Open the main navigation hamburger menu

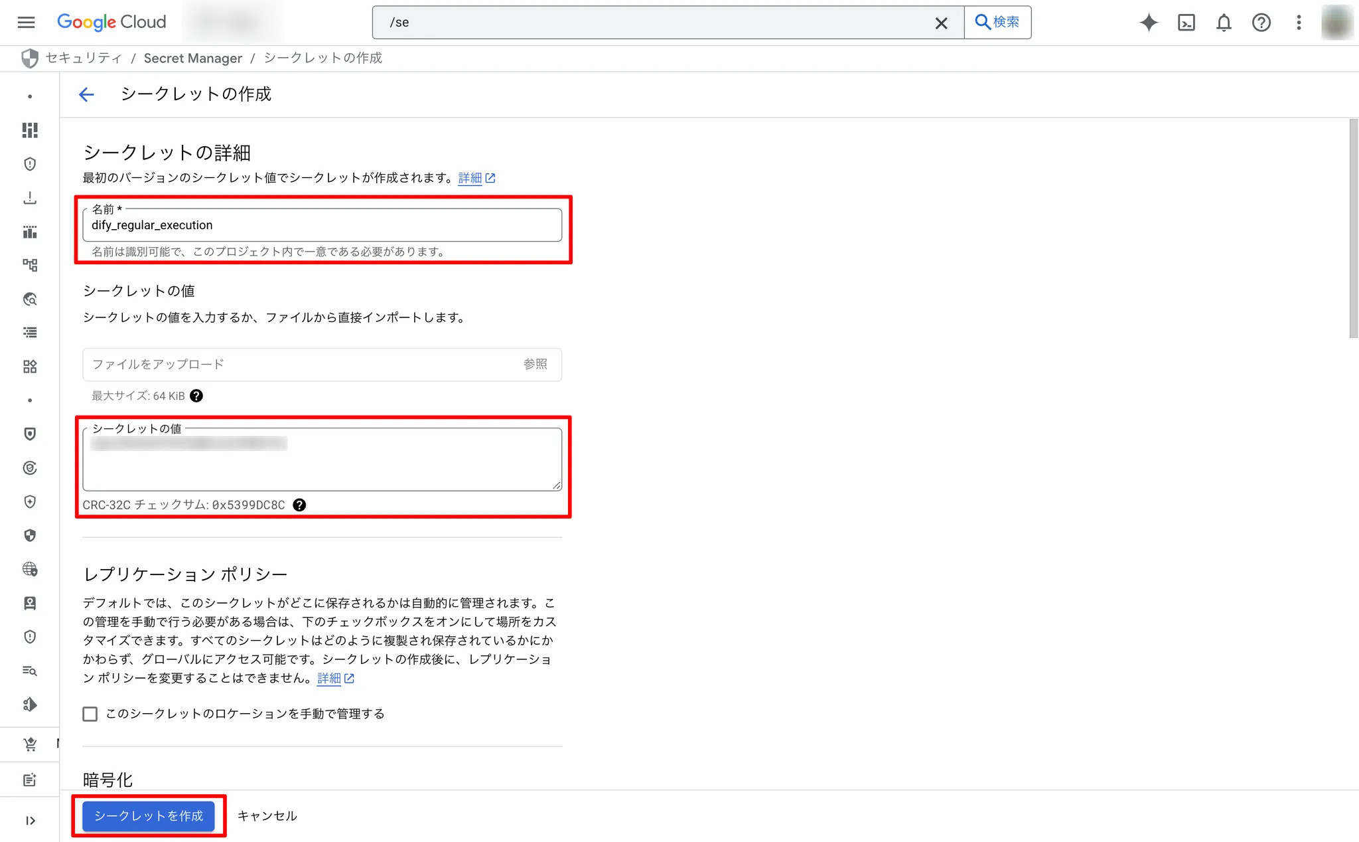click(x=26, y=22)
